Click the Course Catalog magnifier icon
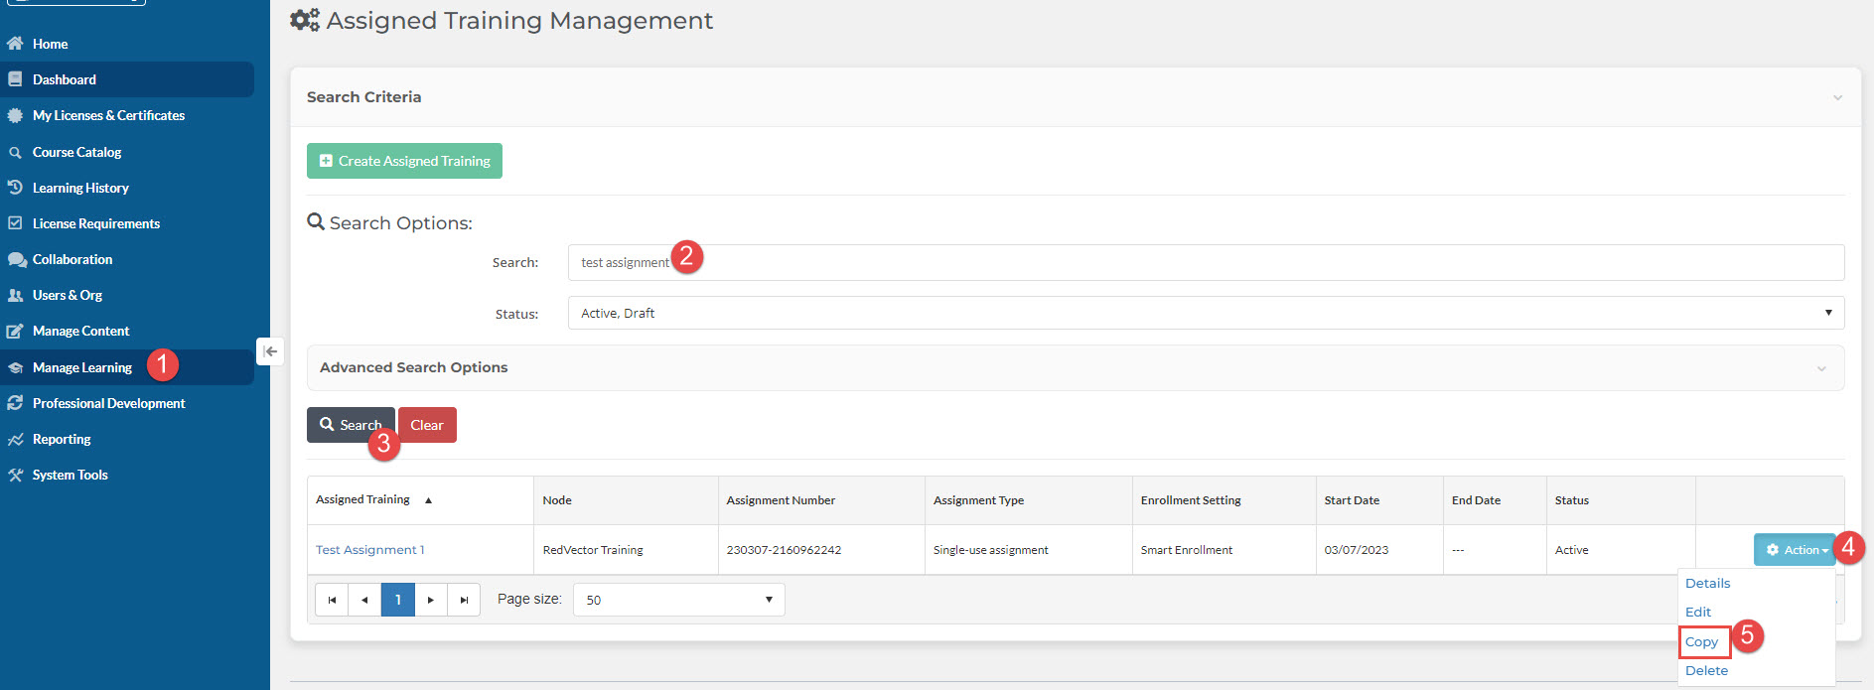 15,152
